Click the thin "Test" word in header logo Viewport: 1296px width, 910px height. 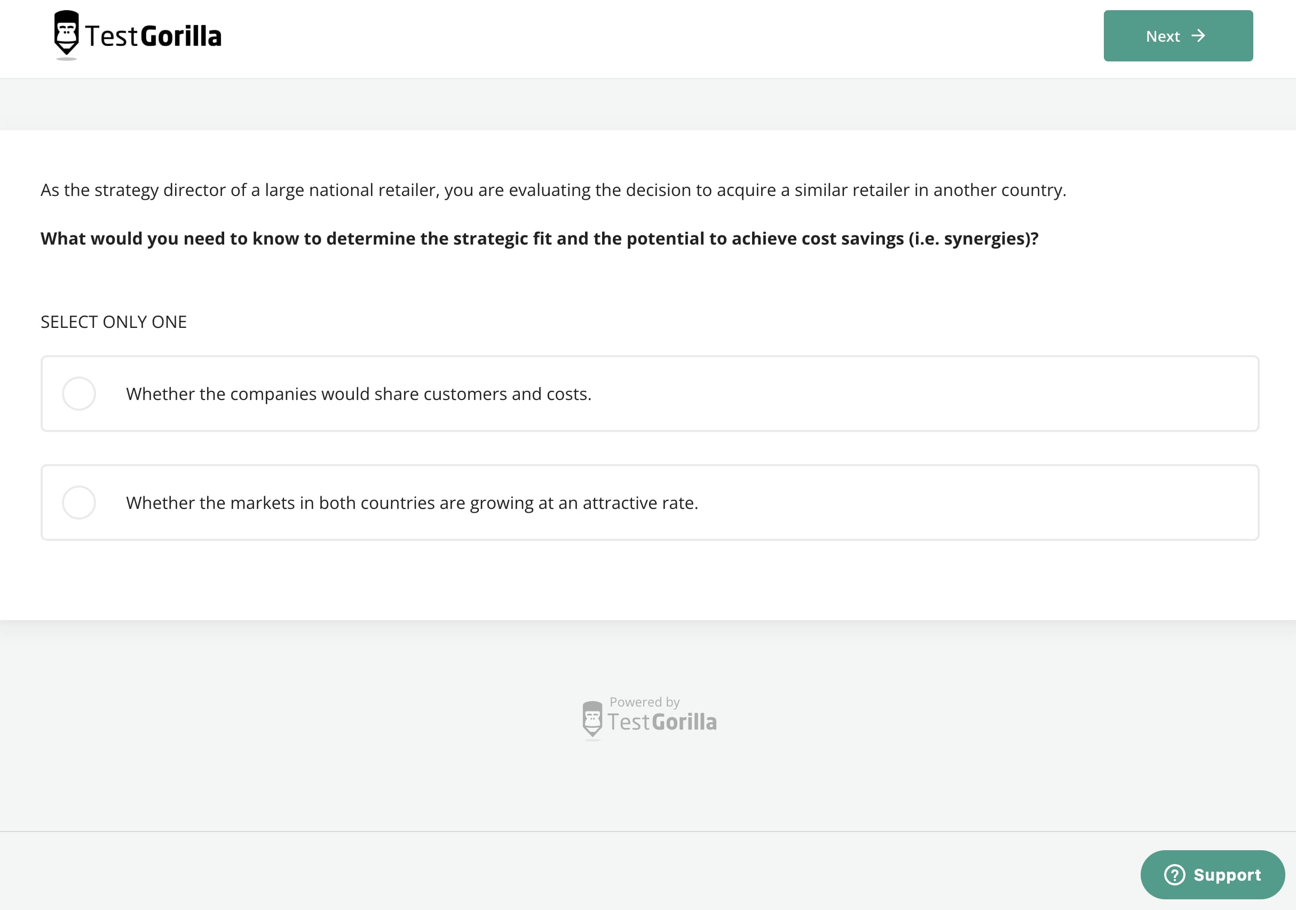(x=112, y=36)
